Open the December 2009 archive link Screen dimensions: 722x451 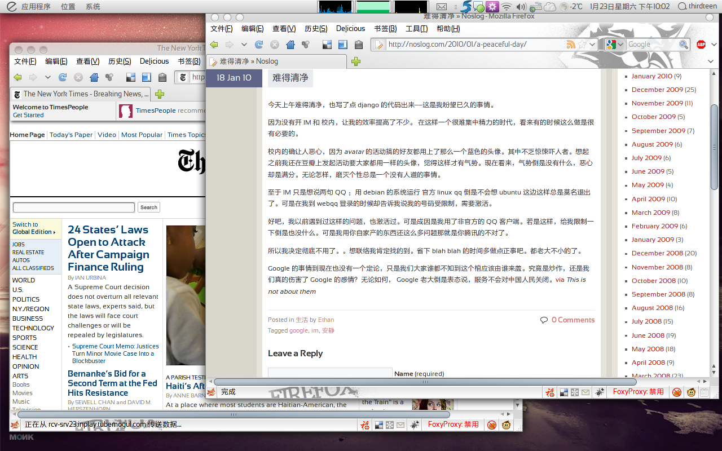[x=657, y=90]
